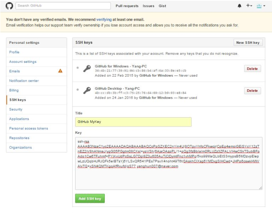Viewport: 272px width, 213px height.
Task: Open the user avatar dropdown menu
Action: pos(261,6)
